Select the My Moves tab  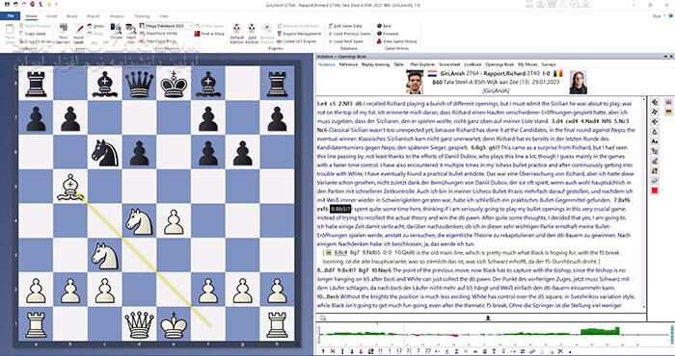(527, 64)
